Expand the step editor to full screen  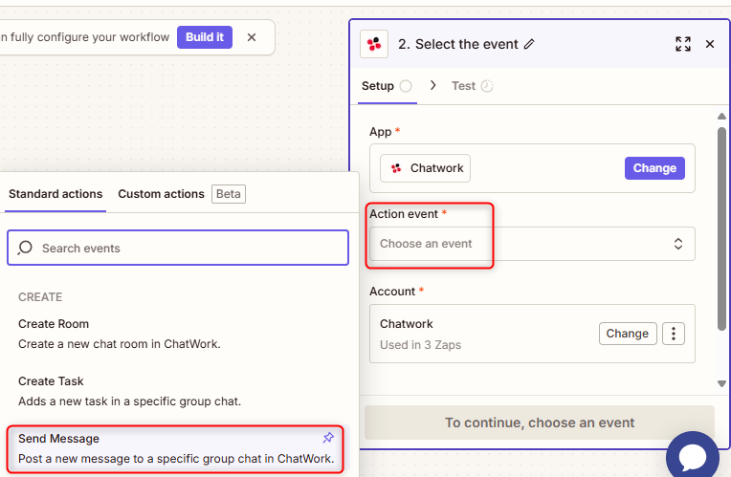tap(682, 44)
